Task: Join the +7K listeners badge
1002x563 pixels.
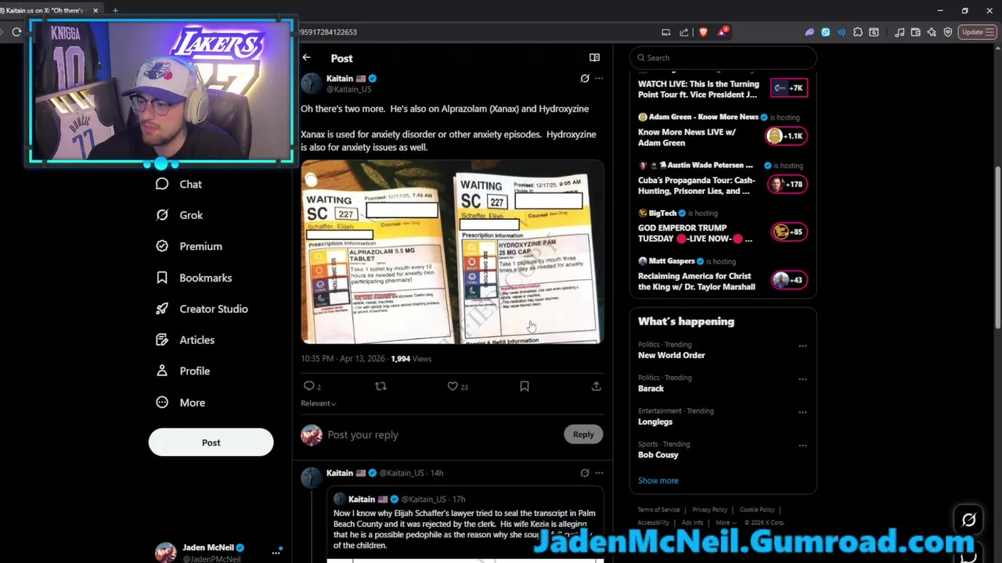Action: click(x=788, y=88)
